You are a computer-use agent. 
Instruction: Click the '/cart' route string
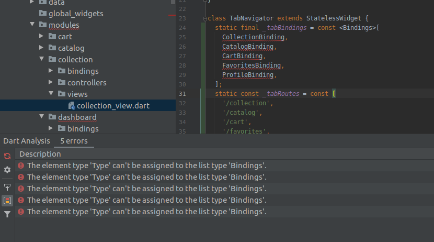click(x=235, y=122)
